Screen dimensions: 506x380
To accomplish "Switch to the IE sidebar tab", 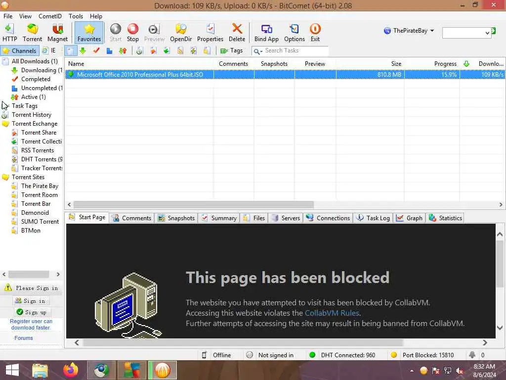I will (x=49, y=51).
